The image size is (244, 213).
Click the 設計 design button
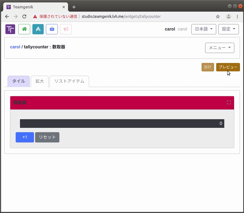[208, 67]
